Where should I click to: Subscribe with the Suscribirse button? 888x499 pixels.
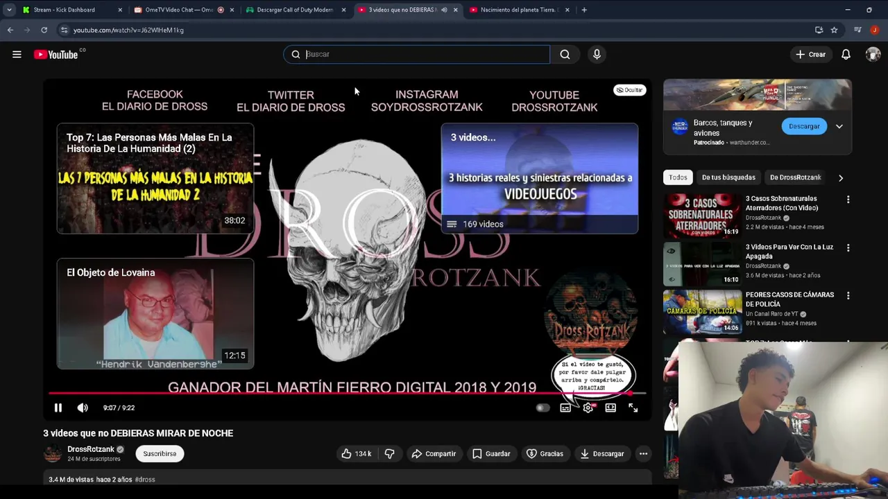click(x=160, y=453)
